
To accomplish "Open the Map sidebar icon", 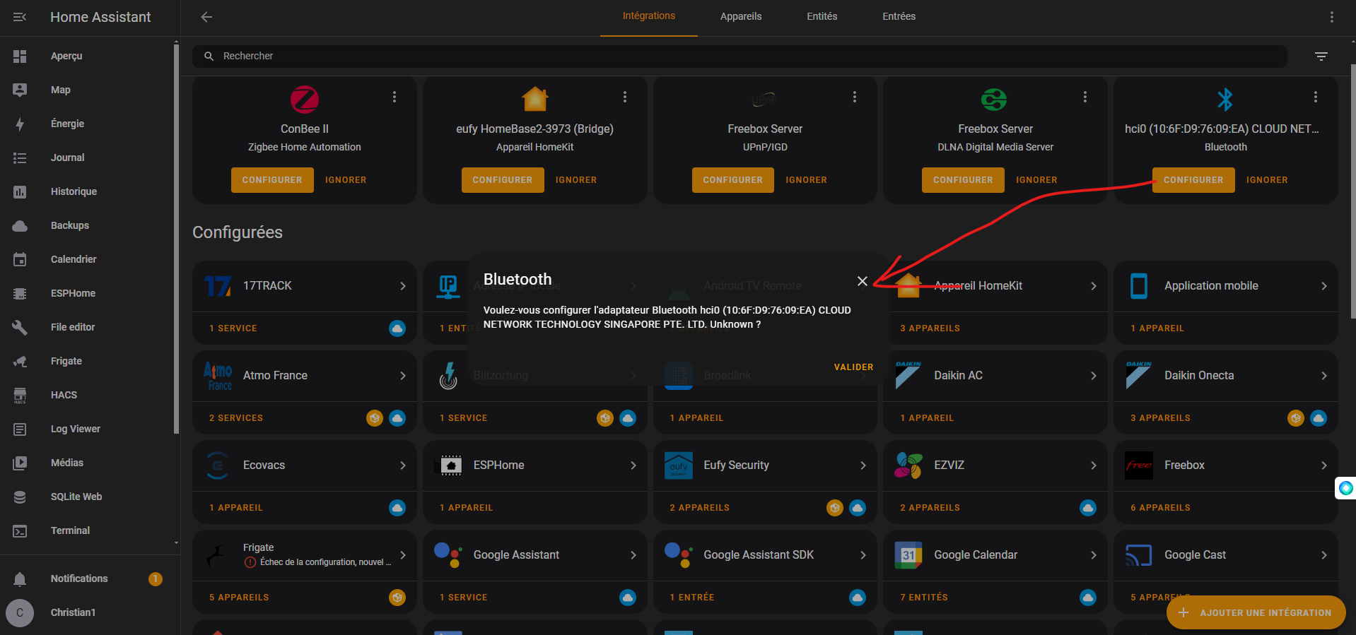I will (x=20, y=90).
